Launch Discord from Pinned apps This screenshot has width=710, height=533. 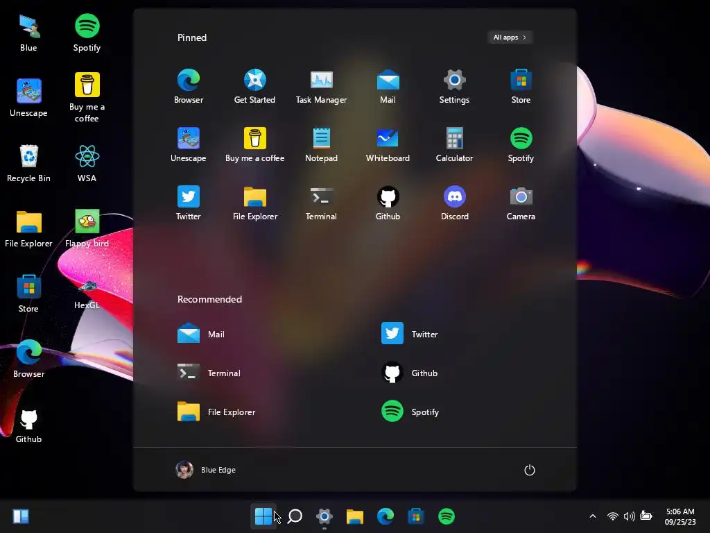tap(454, 203)
